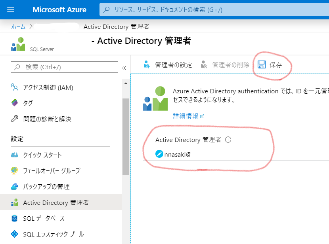This screenshot has height=244, width=329.
Task: Open フェールオーバー グループ menu item
Action: (x=61, y=171)
